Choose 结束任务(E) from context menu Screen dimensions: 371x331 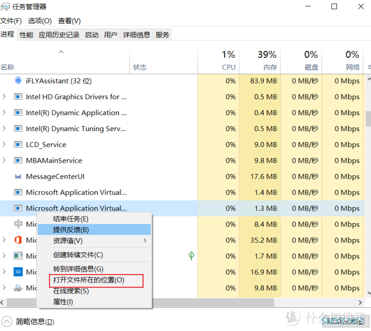[94, 218]
